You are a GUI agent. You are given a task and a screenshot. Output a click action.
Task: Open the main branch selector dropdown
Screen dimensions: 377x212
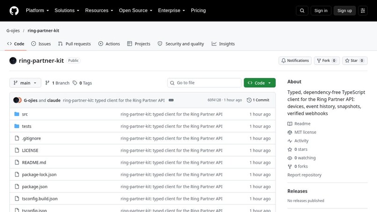click(25, 83)
